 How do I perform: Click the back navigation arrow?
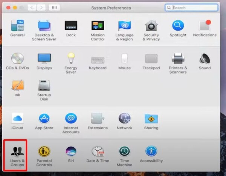[x=32, y=8]
